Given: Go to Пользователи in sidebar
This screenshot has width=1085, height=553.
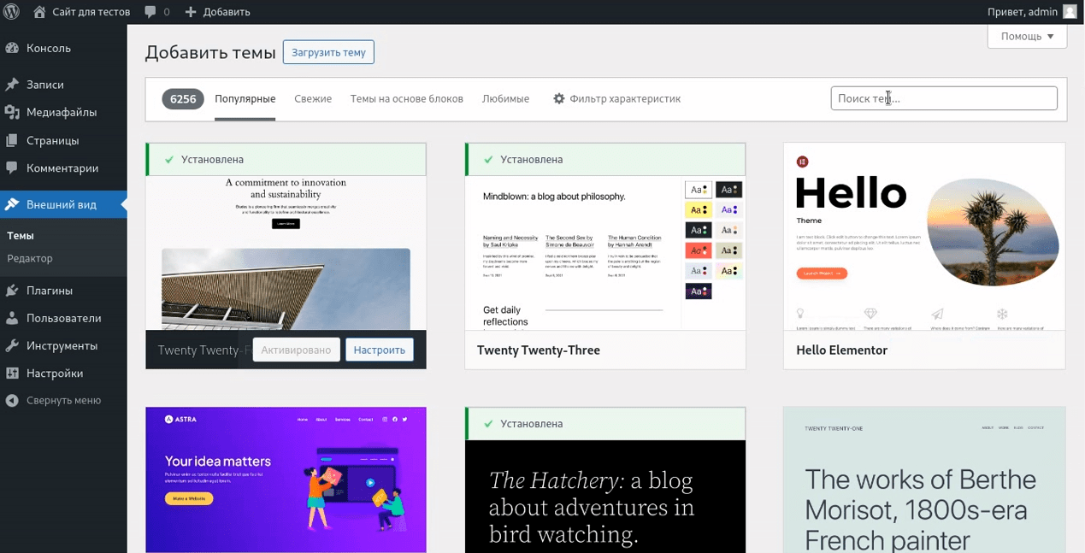Looking at the screenshot, I should click(x=63, y=318).
